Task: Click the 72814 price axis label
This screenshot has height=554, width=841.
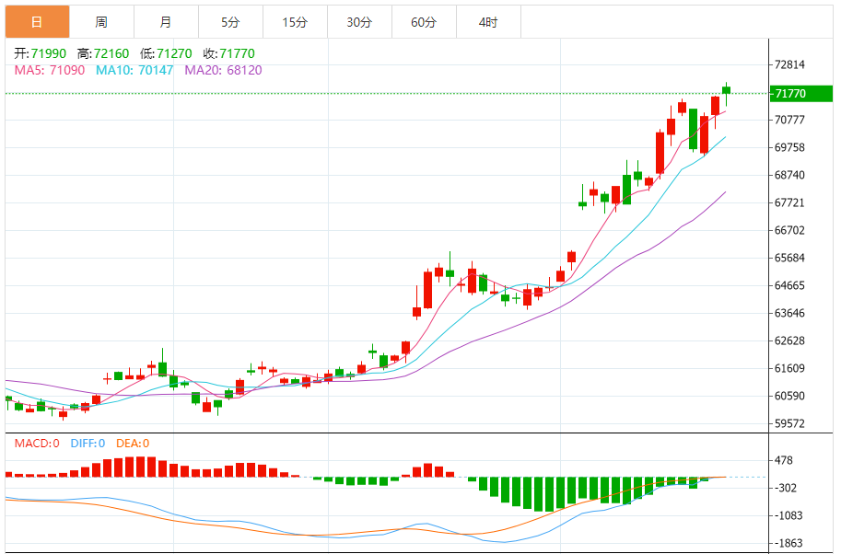Action: coord(789,64)
